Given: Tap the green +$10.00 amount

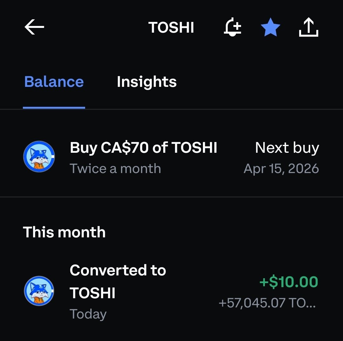Looking at the screenshot, I should pyautogui.click(x=288, y=282).
